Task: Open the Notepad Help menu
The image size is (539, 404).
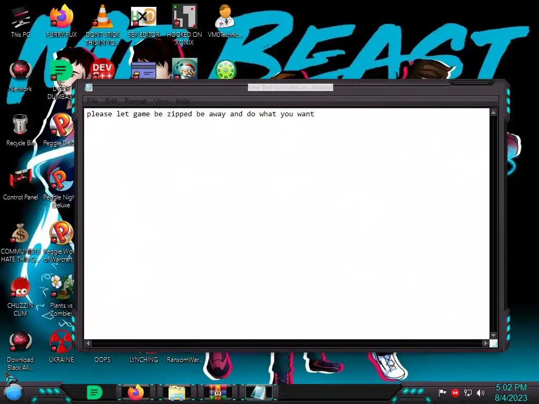Action: coord(183,101)
